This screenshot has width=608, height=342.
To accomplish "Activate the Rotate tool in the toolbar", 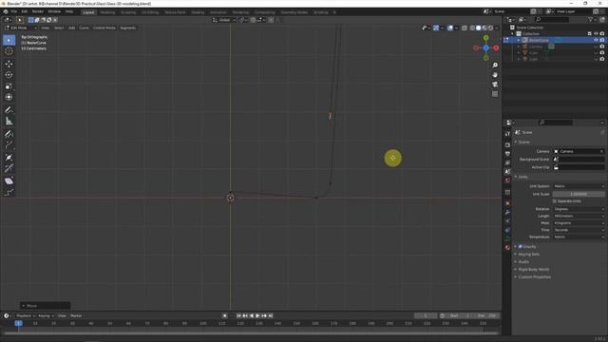I will click(x=9, y=75).
